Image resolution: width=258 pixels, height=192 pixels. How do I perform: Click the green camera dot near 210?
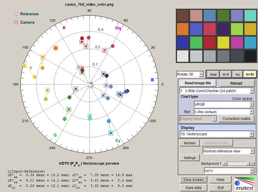[x=64, y=119]
